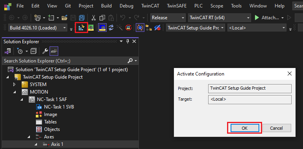Collapse the MOTION tree node
303x149 pixels.
coord(14,92)
